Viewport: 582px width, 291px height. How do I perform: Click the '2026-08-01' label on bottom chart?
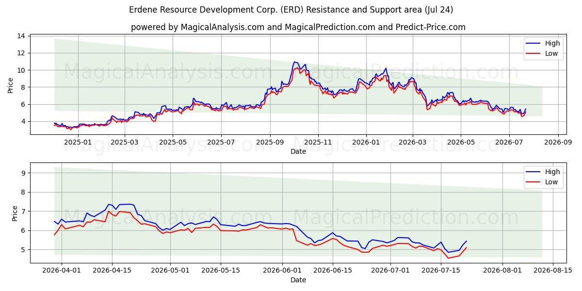click(502, 271)
